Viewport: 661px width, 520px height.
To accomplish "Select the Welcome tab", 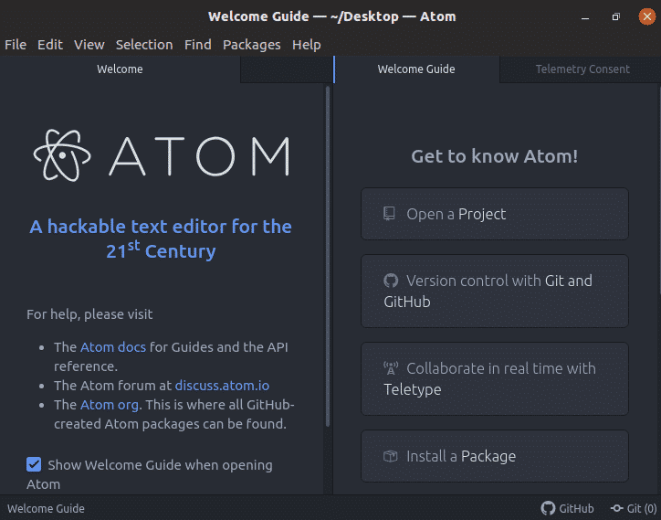I will pos(120,69).
